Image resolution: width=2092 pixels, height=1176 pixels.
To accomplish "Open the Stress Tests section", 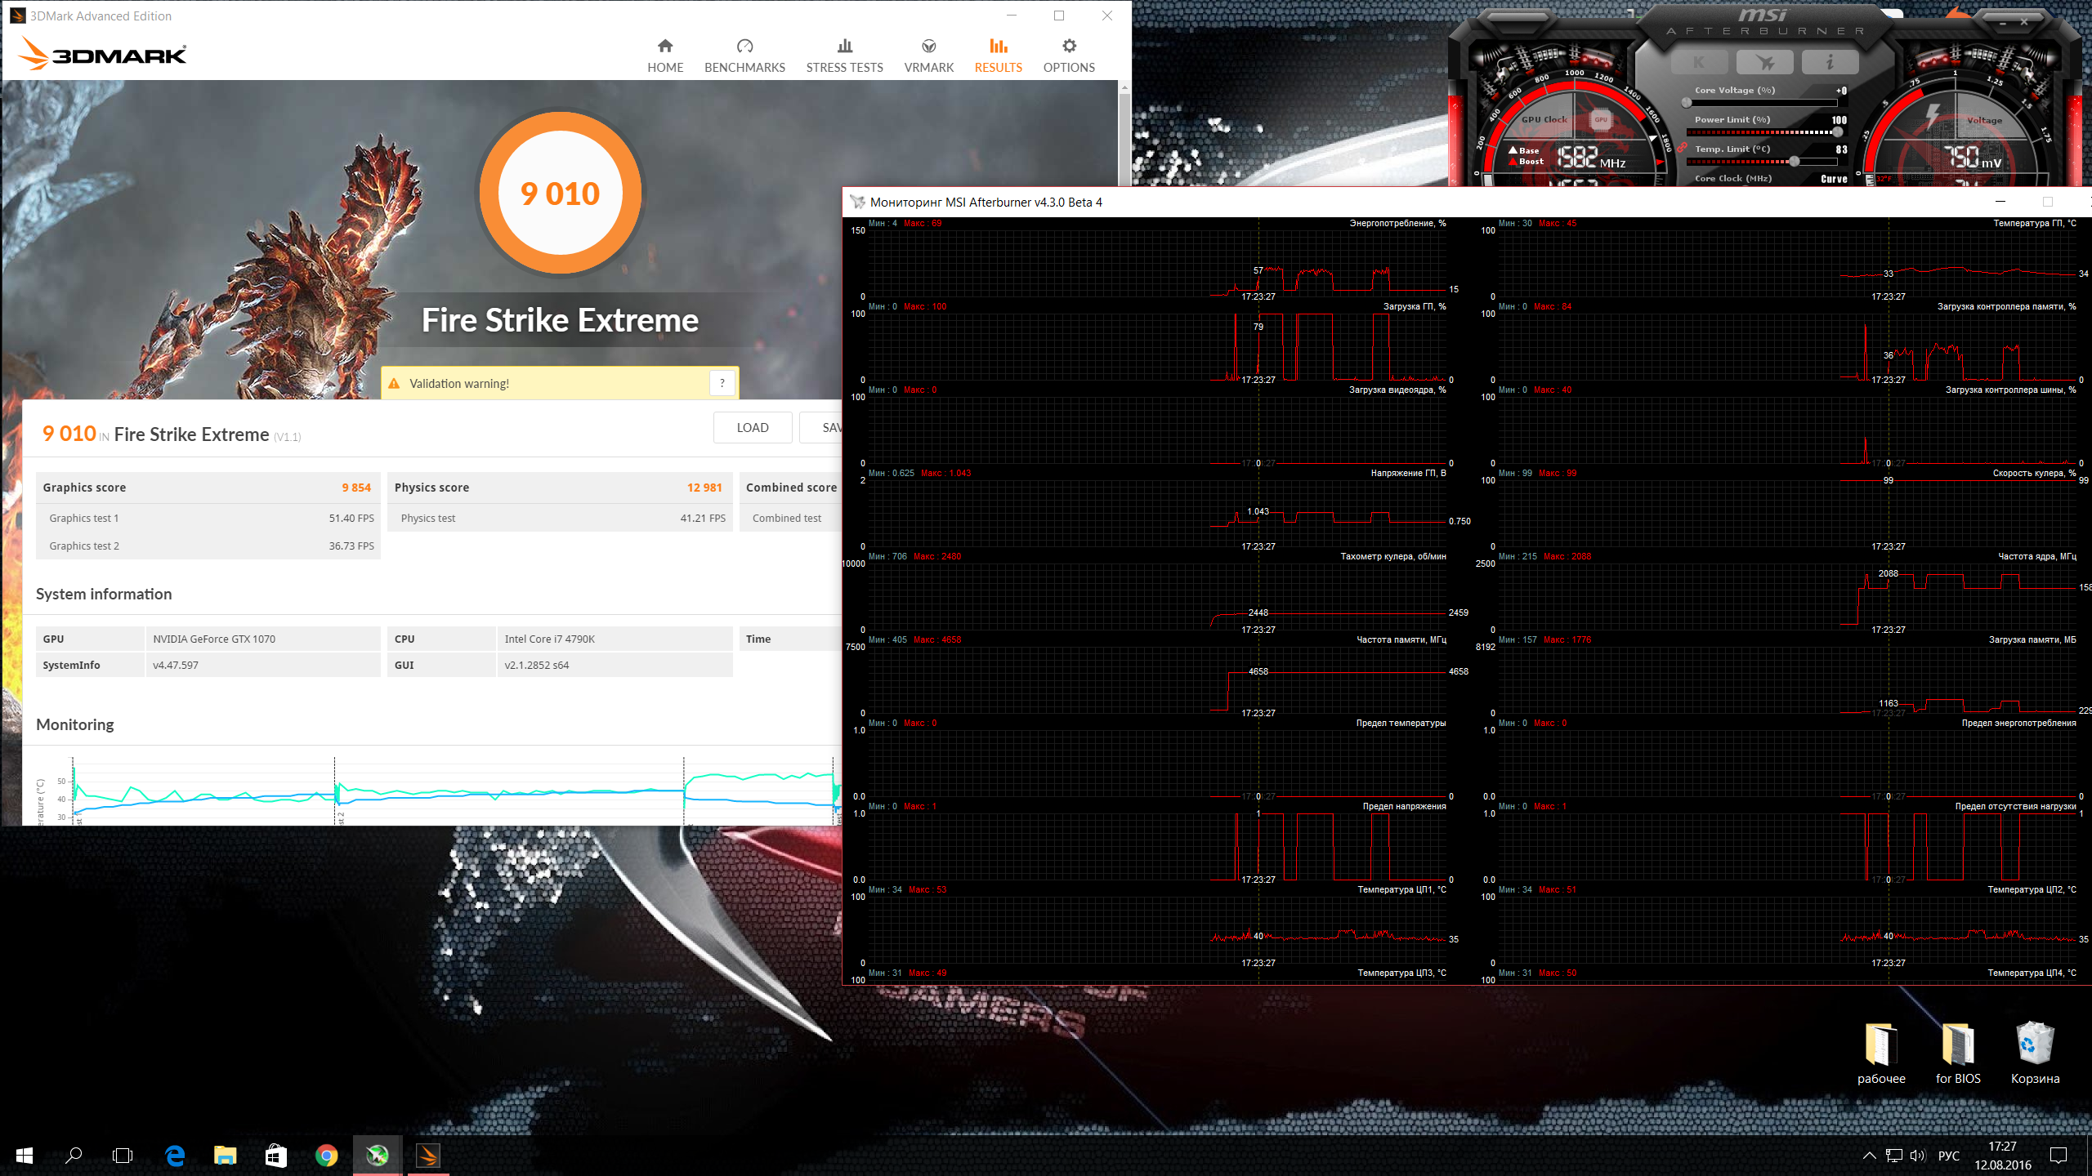I will tap(844, 56).
